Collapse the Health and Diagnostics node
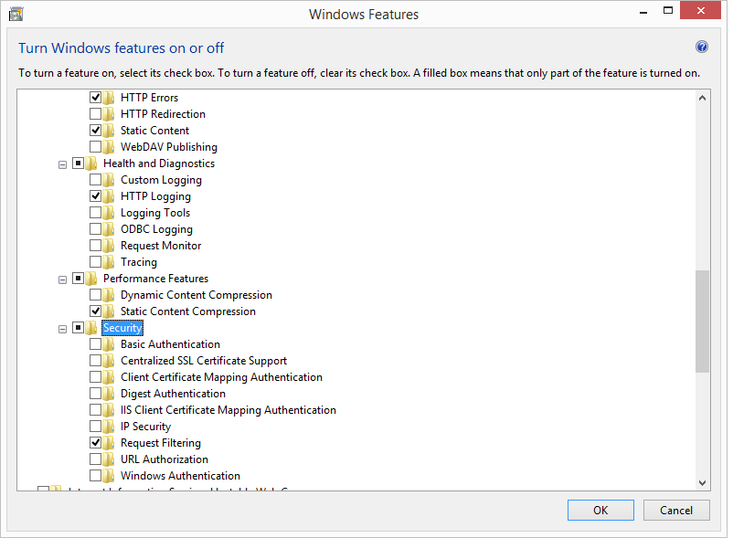Viewport: 733px width, 538px height. pyautogui.click(x=62, y=164)
